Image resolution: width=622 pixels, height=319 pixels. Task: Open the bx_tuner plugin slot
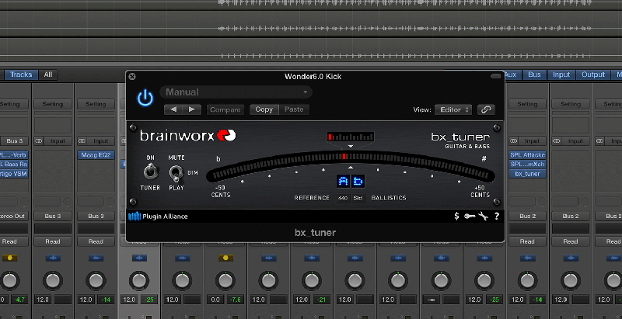point(527,174)
